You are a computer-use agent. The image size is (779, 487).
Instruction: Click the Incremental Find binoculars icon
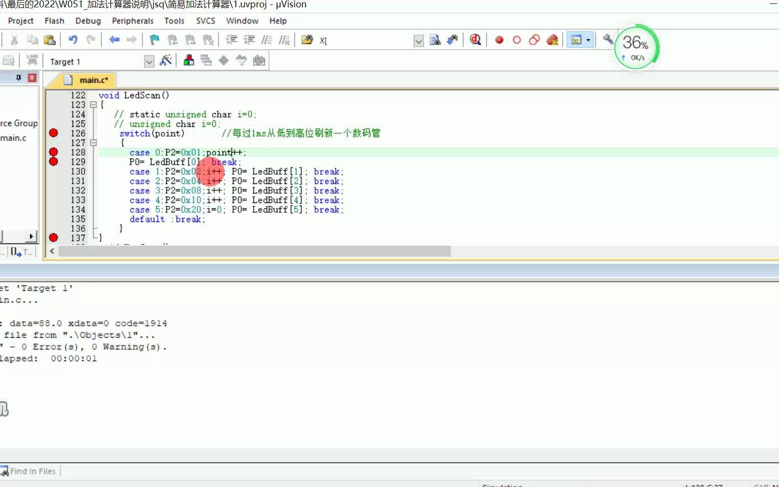452,40
